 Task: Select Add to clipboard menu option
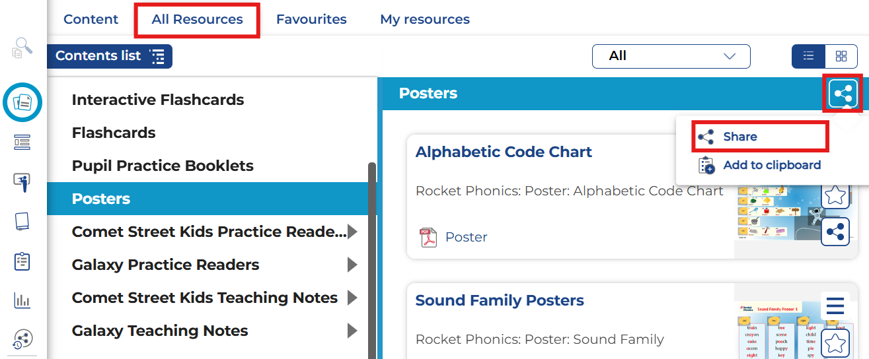pos(771,165)
